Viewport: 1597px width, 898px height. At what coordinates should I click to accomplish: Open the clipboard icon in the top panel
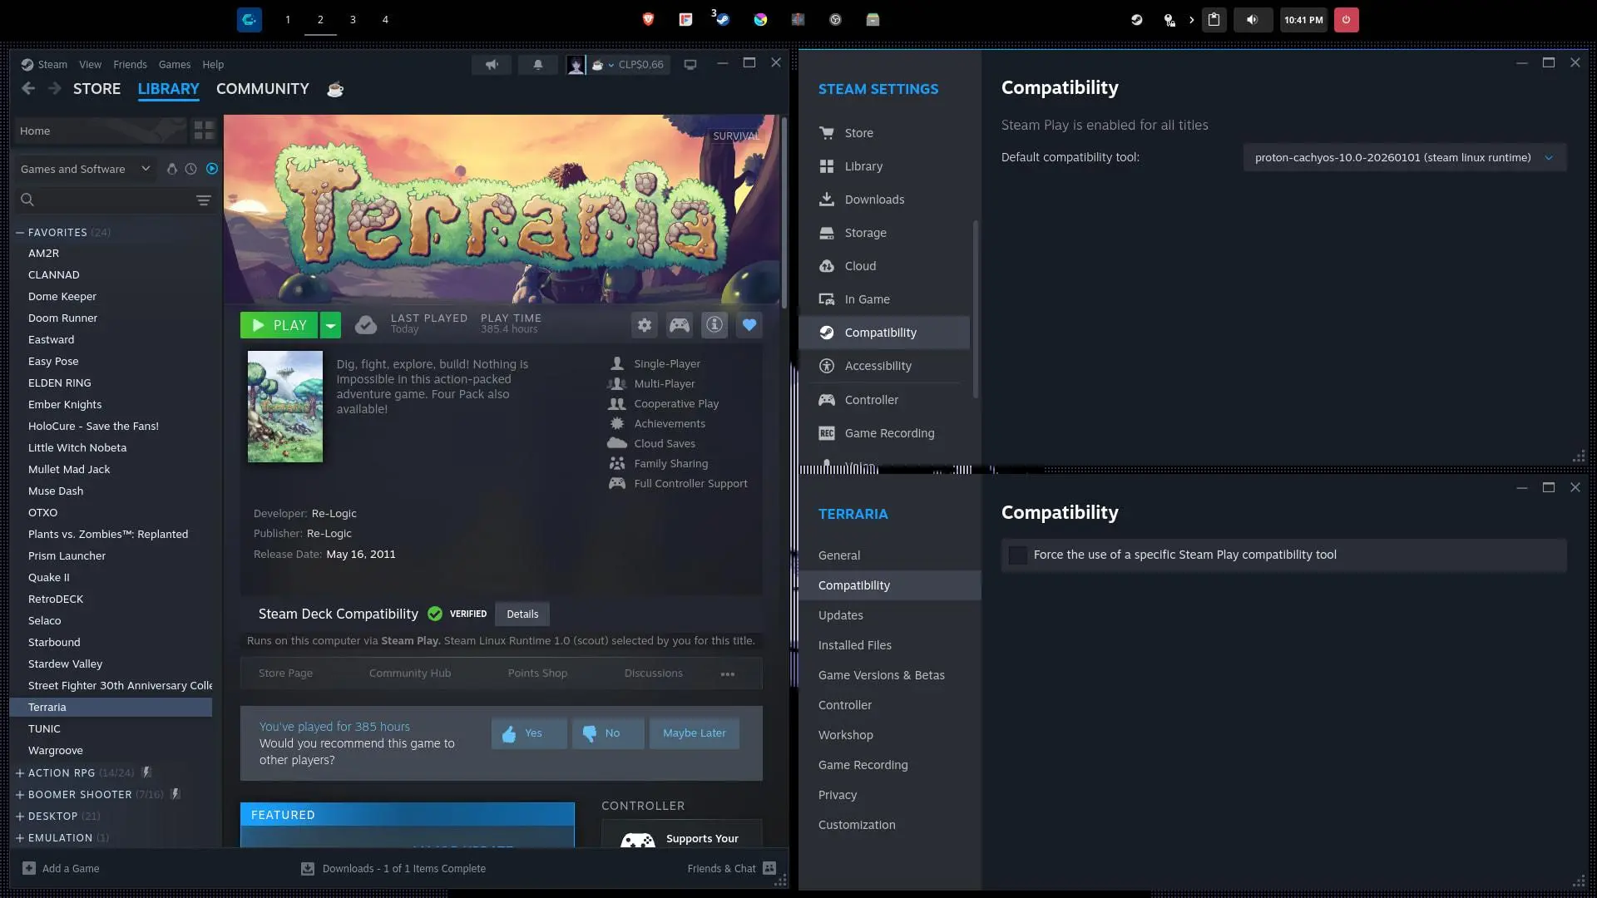pos(1214,20)
